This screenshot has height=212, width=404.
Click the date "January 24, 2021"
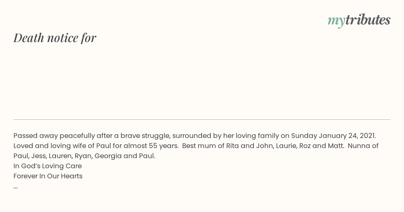[347, 136]
